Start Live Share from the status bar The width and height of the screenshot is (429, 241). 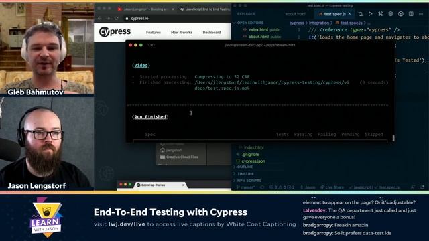point(332,187)
